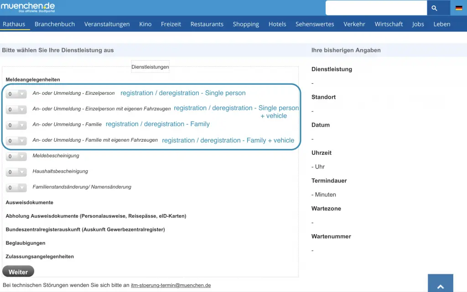Viewport: 467px width, 292px height.
Task: Click the 'Wartenummer' summary label
Action: click(x=331, y=237)
